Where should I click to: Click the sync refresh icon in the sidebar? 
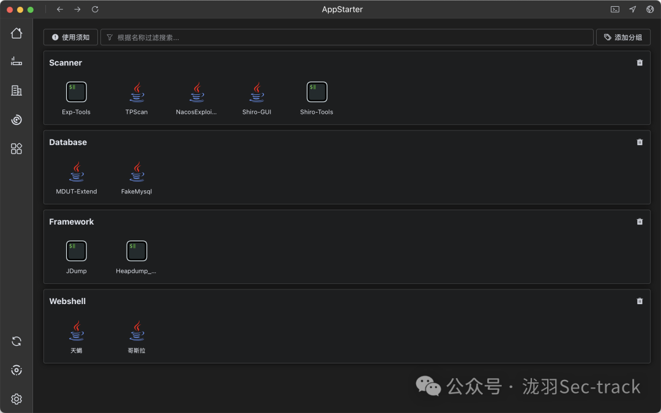coord(17,341)
